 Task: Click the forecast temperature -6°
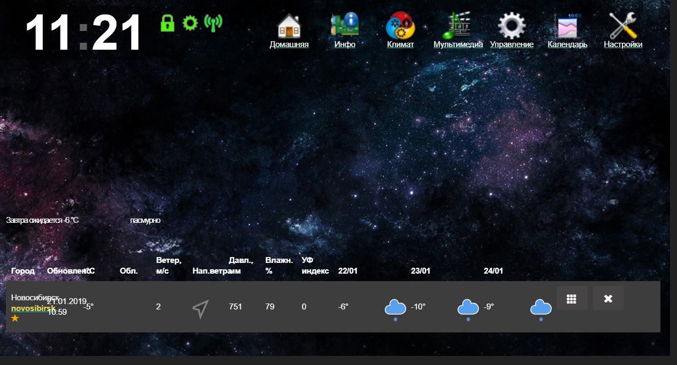344,307
